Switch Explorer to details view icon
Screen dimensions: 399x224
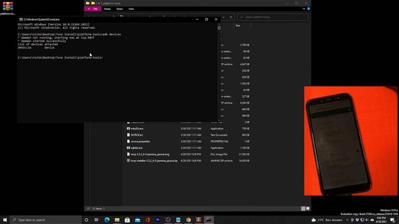pos(303,208)
